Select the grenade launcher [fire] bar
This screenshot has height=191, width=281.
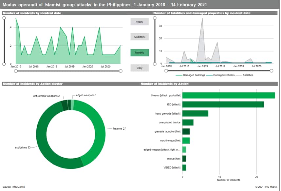(x=186, y=132)
